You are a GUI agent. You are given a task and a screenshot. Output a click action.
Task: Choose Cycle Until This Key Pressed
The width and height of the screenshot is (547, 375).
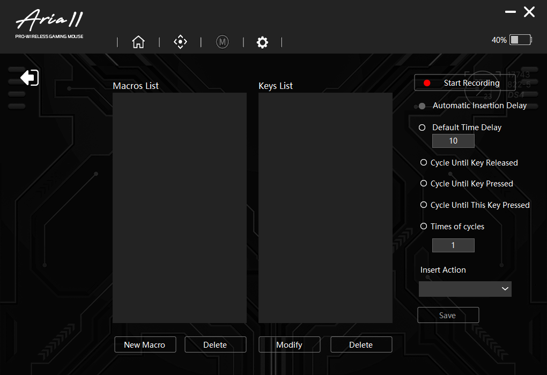coord(424,205)
